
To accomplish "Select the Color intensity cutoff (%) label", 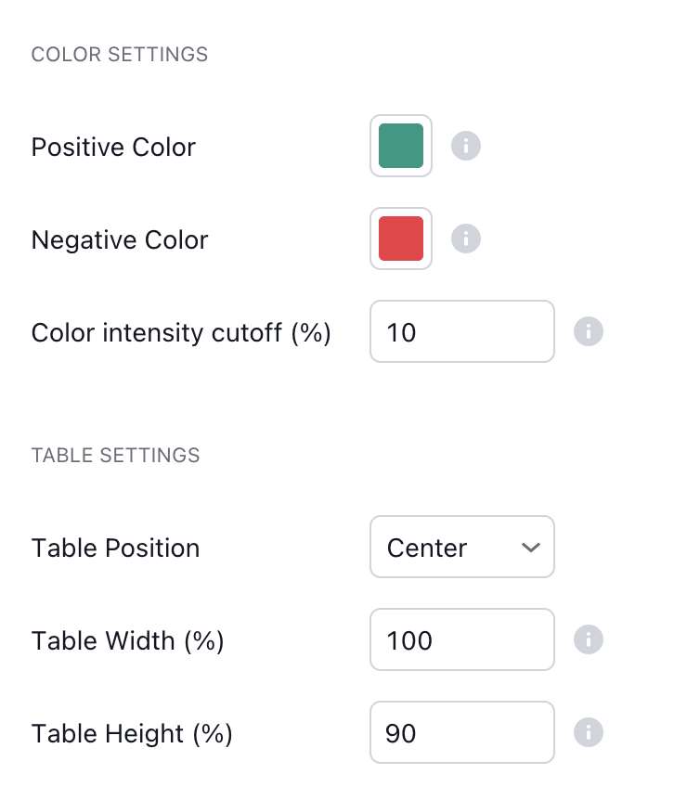I will [x=181, y=332].
